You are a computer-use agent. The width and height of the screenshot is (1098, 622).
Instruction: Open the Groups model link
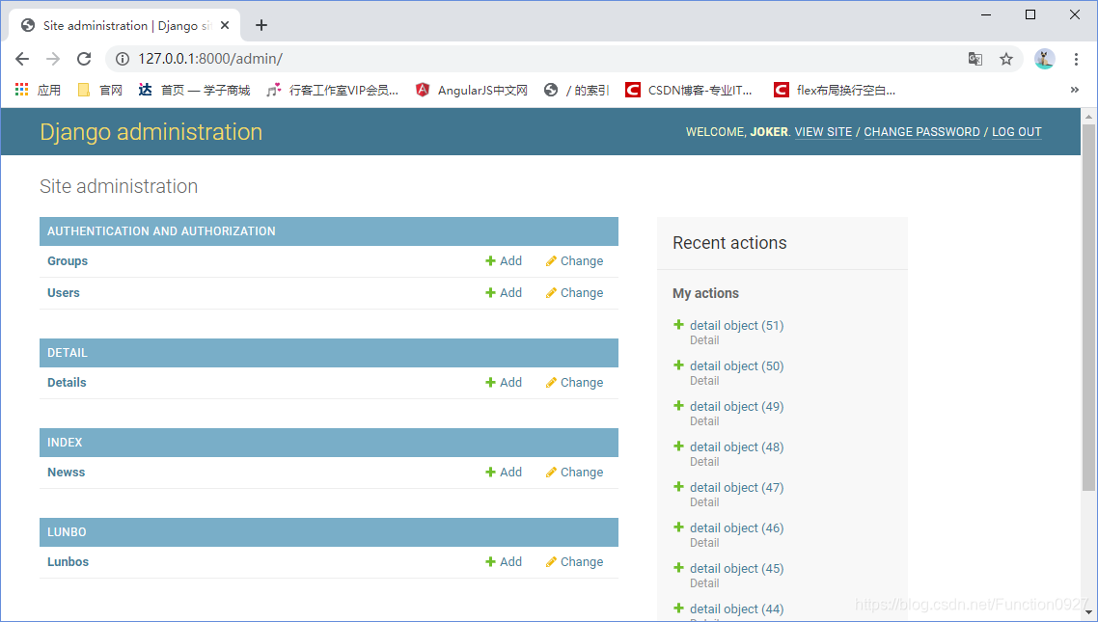point(68,261)
